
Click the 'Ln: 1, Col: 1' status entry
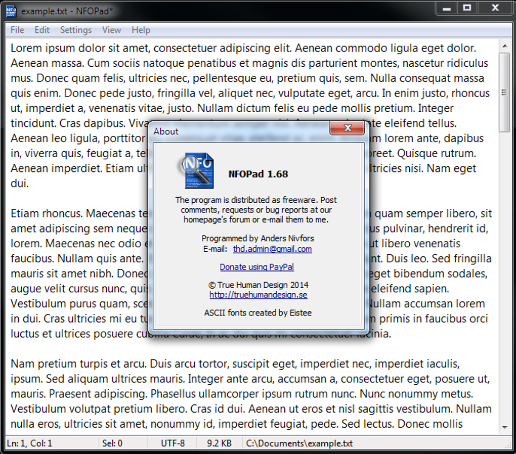[30, 443]
